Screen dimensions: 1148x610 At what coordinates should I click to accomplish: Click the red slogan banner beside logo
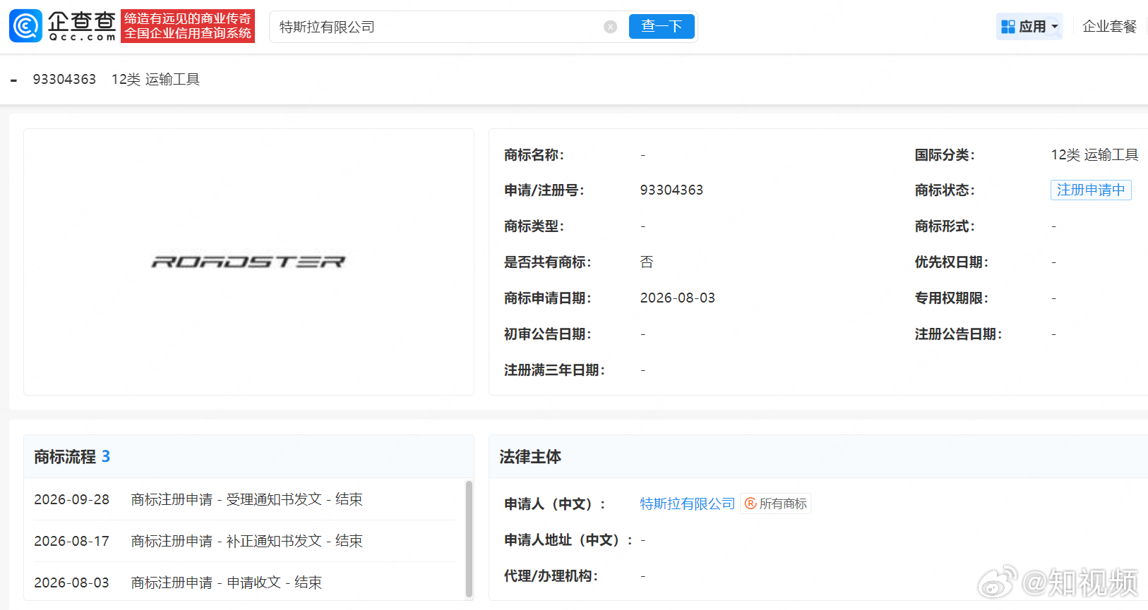point(188,26)
